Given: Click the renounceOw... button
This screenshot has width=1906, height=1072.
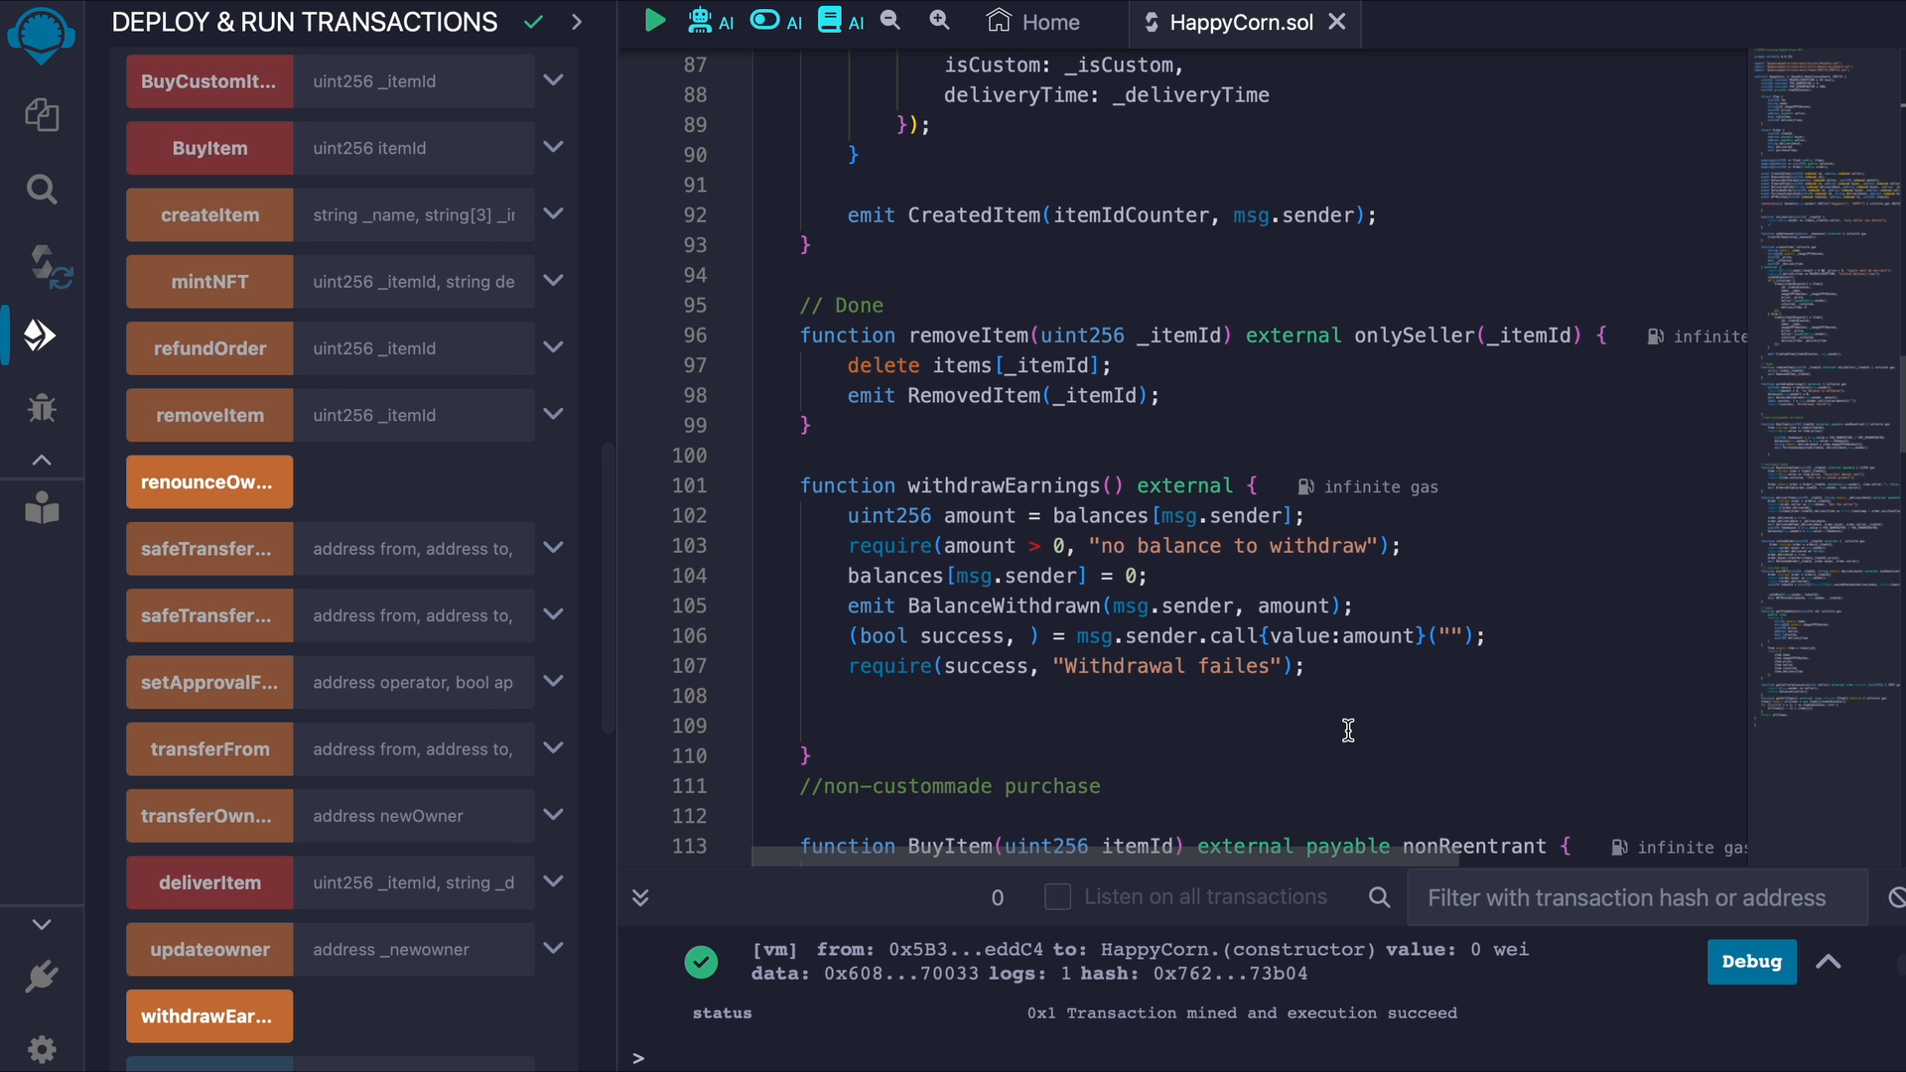Looking at the screenshot, I should tap(209, 481).
